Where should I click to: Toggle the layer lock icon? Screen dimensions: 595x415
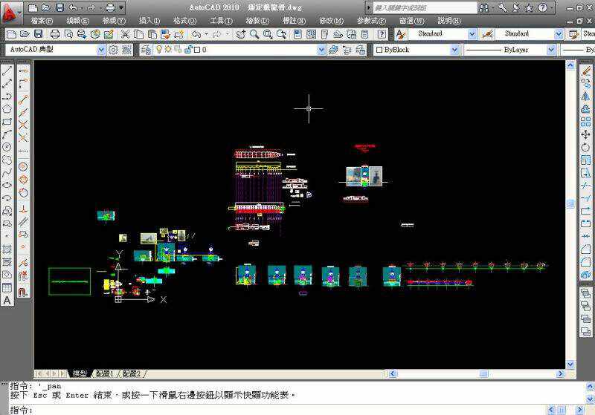click(x=188, y=50)
